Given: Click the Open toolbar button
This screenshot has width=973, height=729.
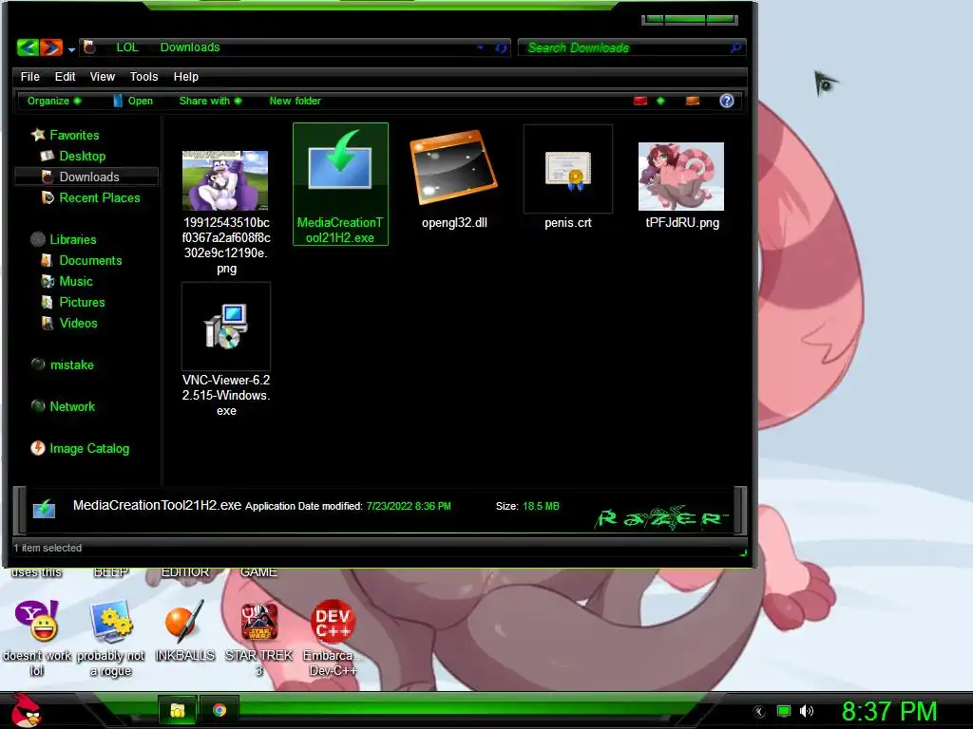Looking at the screenshot, I should (x=133, y=101).
